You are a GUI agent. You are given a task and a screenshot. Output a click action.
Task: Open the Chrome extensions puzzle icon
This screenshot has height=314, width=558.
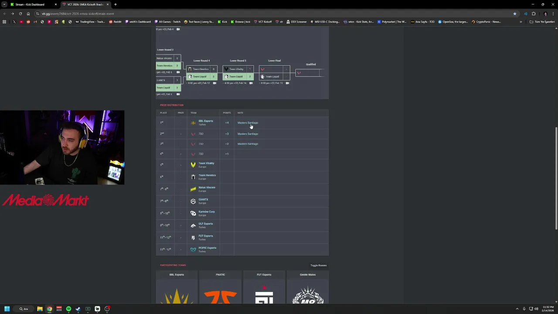tap(534, 14)
